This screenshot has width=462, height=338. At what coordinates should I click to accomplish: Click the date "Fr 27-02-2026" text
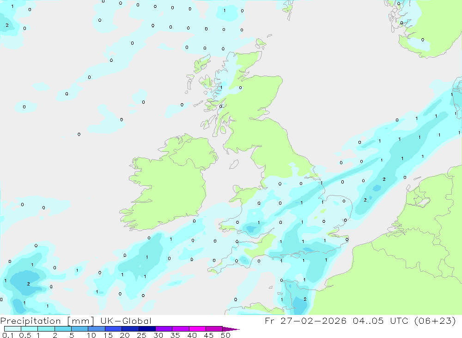(x=305, y=320)
